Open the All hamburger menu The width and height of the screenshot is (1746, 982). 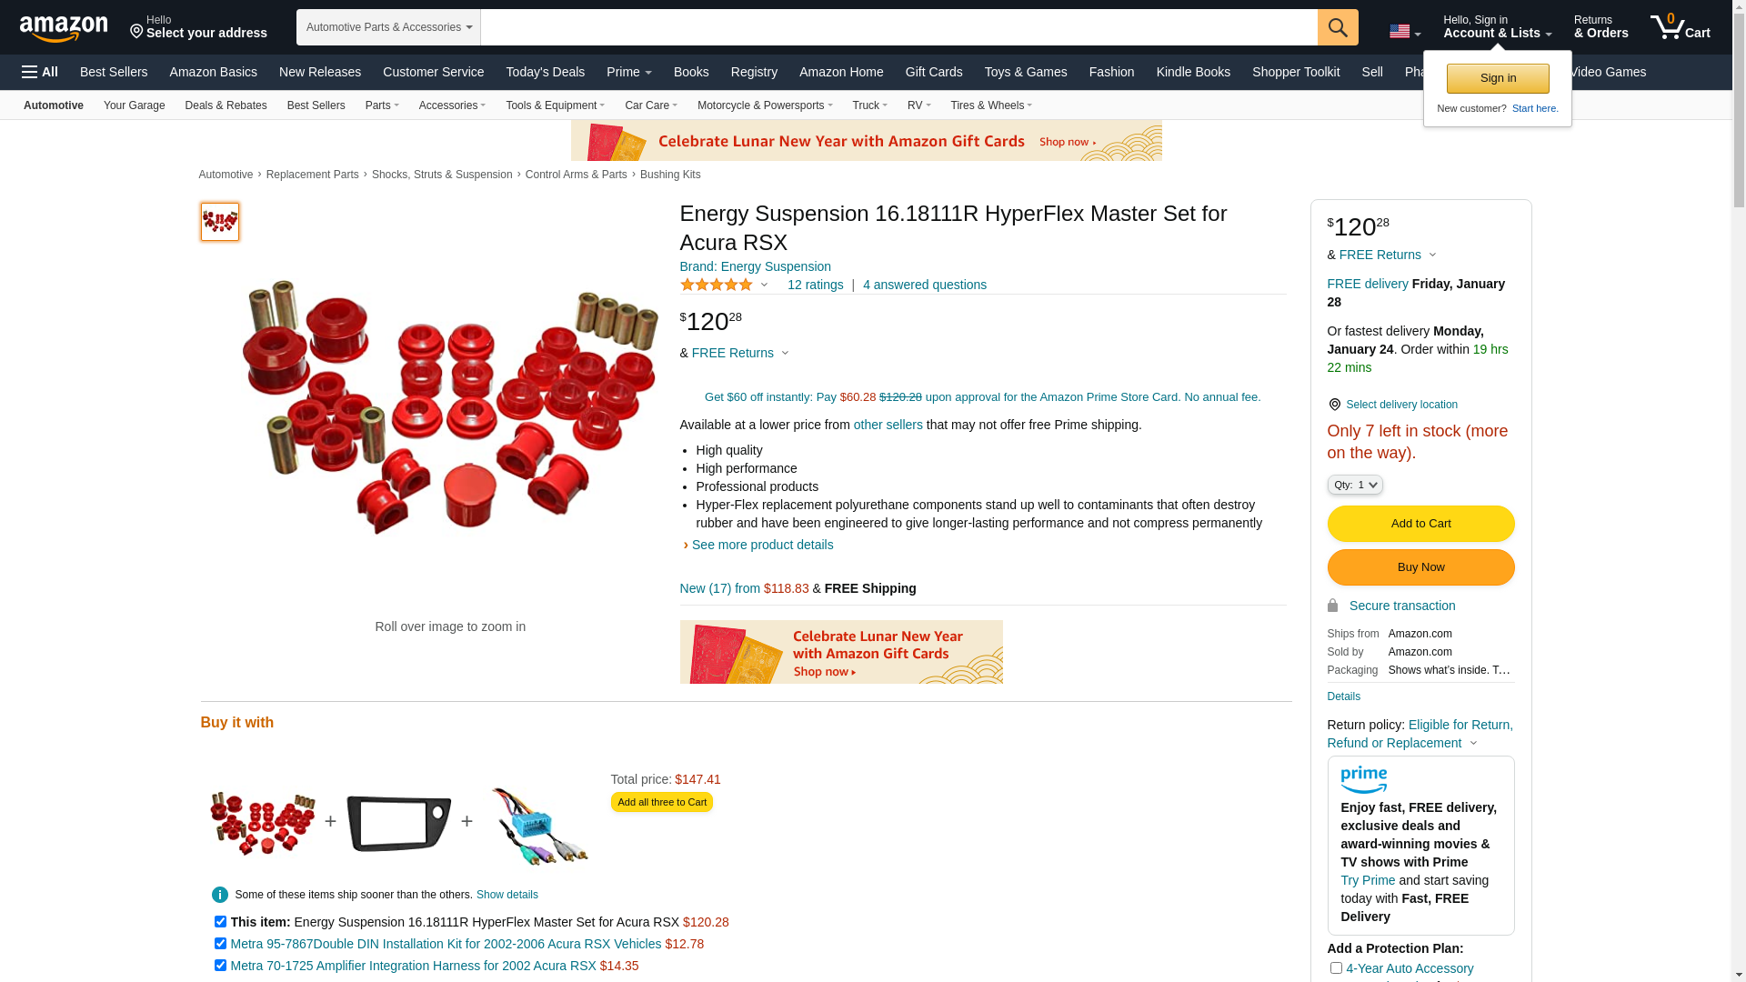pyautogui.click(x=40, y=72)
